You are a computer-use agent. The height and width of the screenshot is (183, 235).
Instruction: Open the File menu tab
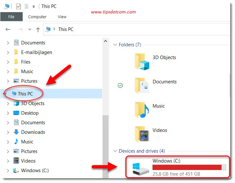[11, 17]
